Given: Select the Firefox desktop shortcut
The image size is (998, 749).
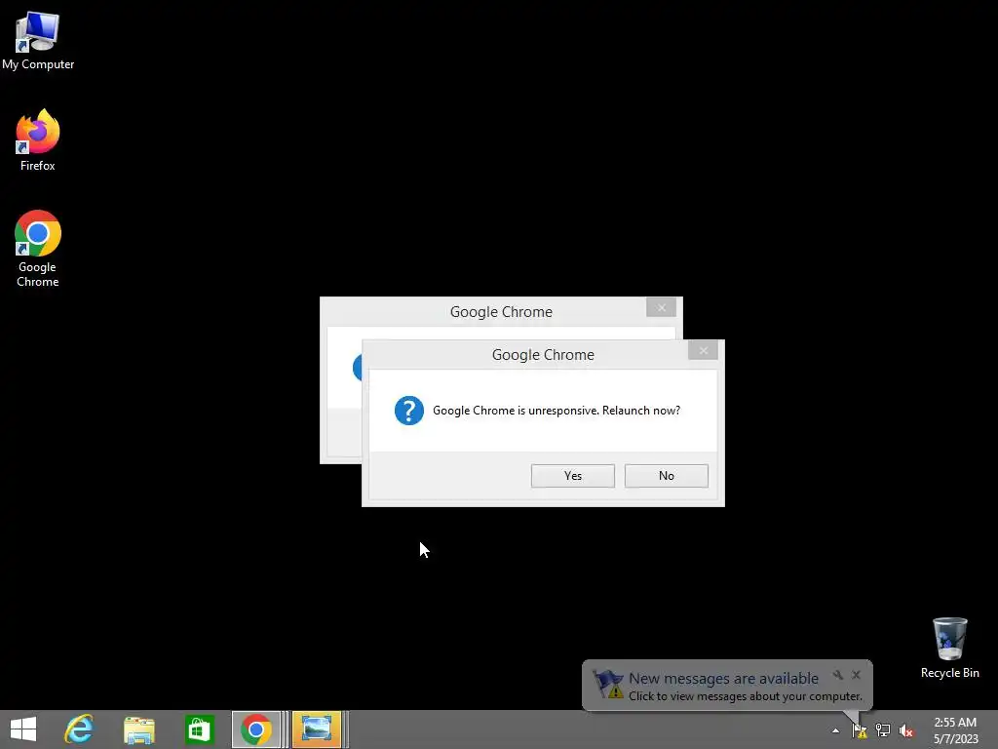Looking at the screenshot, I should coord(38,140).
